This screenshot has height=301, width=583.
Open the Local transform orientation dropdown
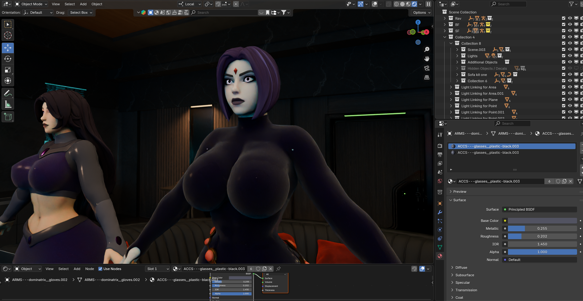pos(190,4)
